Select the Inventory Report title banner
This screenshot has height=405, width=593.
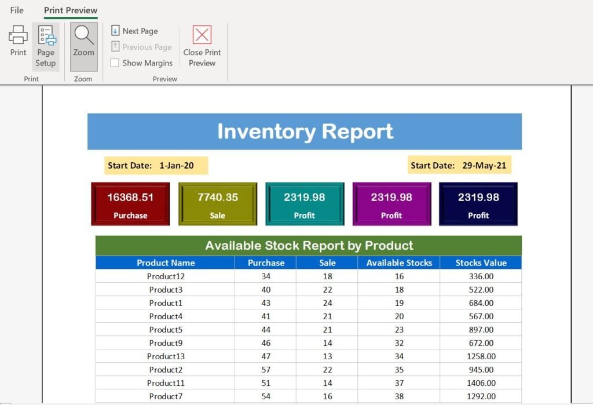click(x=304, y=132)
